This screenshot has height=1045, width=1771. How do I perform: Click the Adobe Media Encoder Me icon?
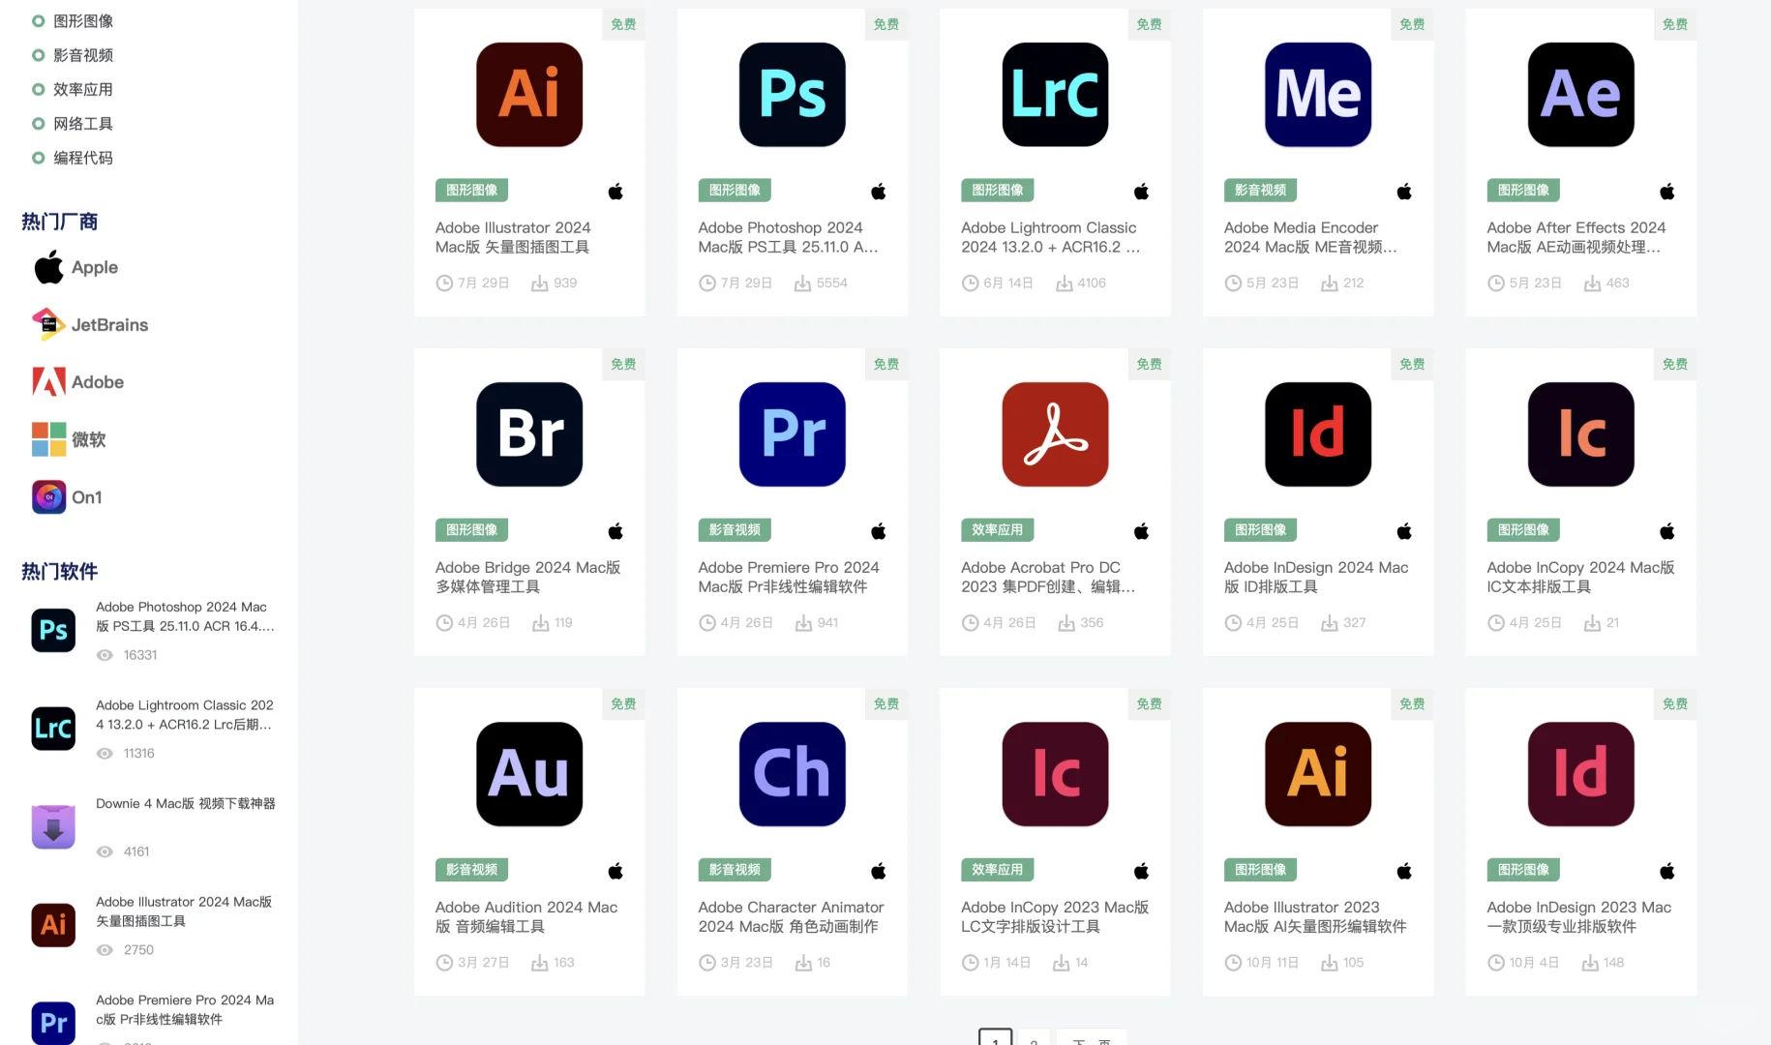tap(1318, 94)
